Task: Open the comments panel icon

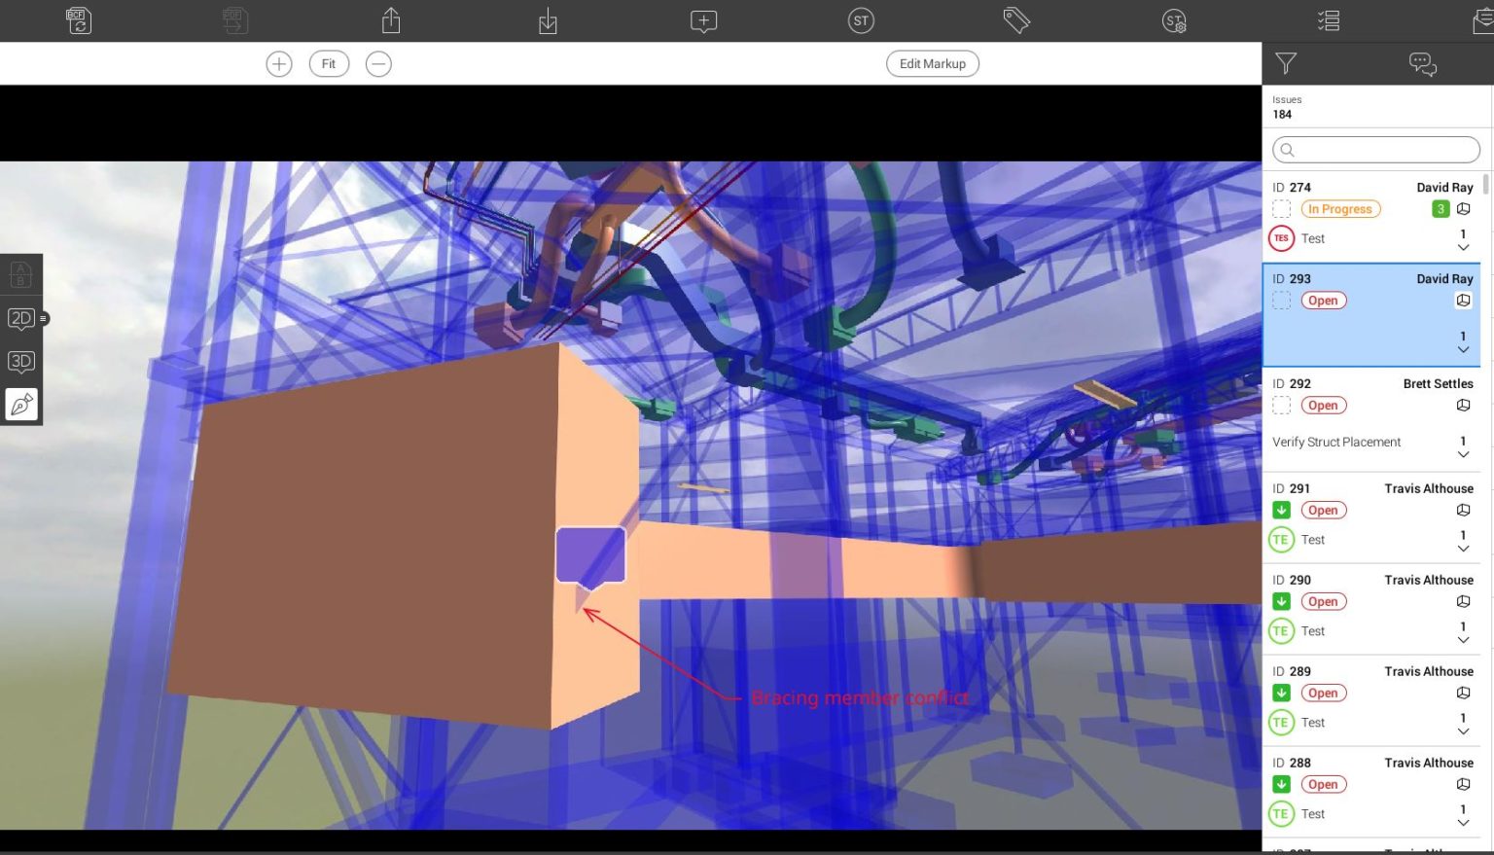Action: tap(1421, 63)
